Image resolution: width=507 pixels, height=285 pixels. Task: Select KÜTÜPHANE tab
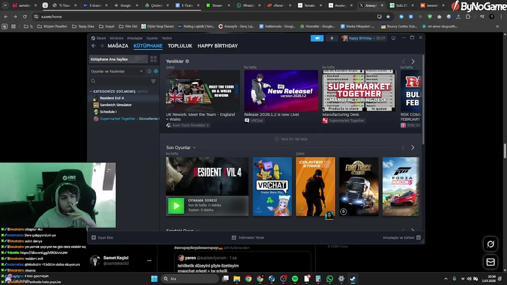(148, 46)
